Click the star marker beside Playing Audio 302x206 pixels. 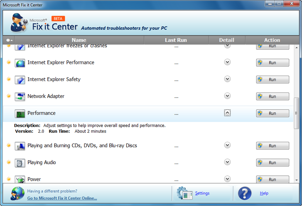9,162
